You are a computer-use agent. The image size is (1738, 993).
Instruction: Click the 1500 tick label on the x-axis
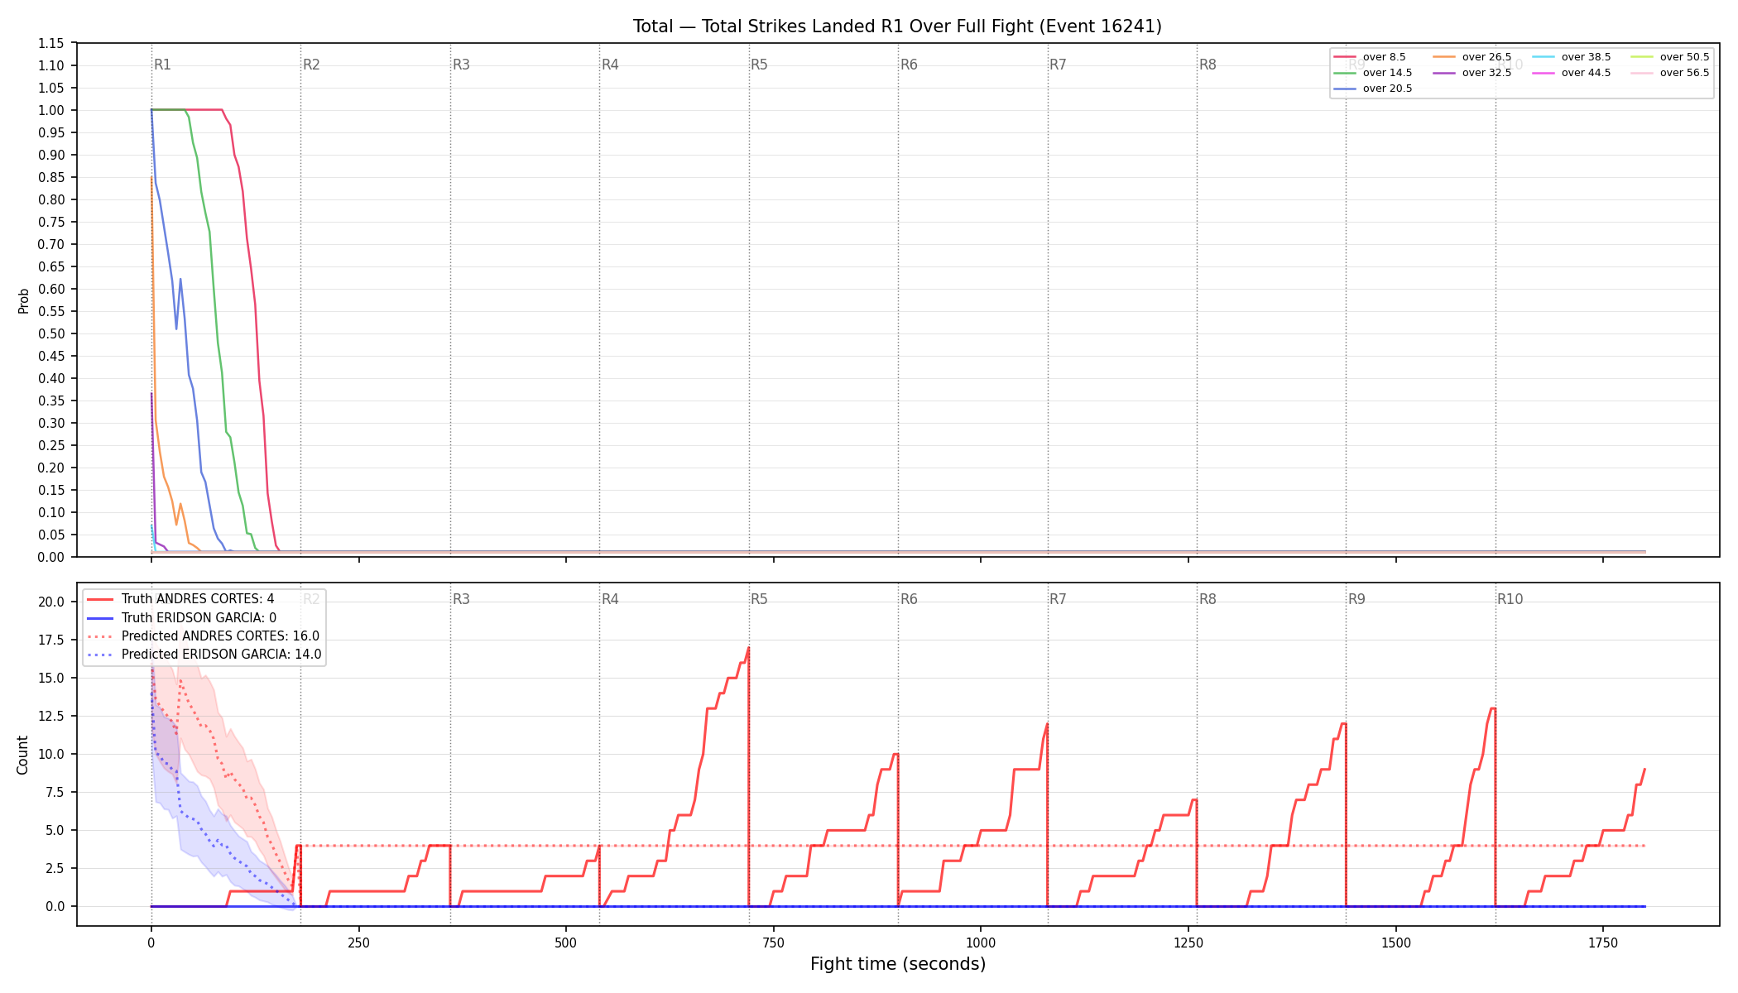pyautogui.click(x=1396, y=943)
